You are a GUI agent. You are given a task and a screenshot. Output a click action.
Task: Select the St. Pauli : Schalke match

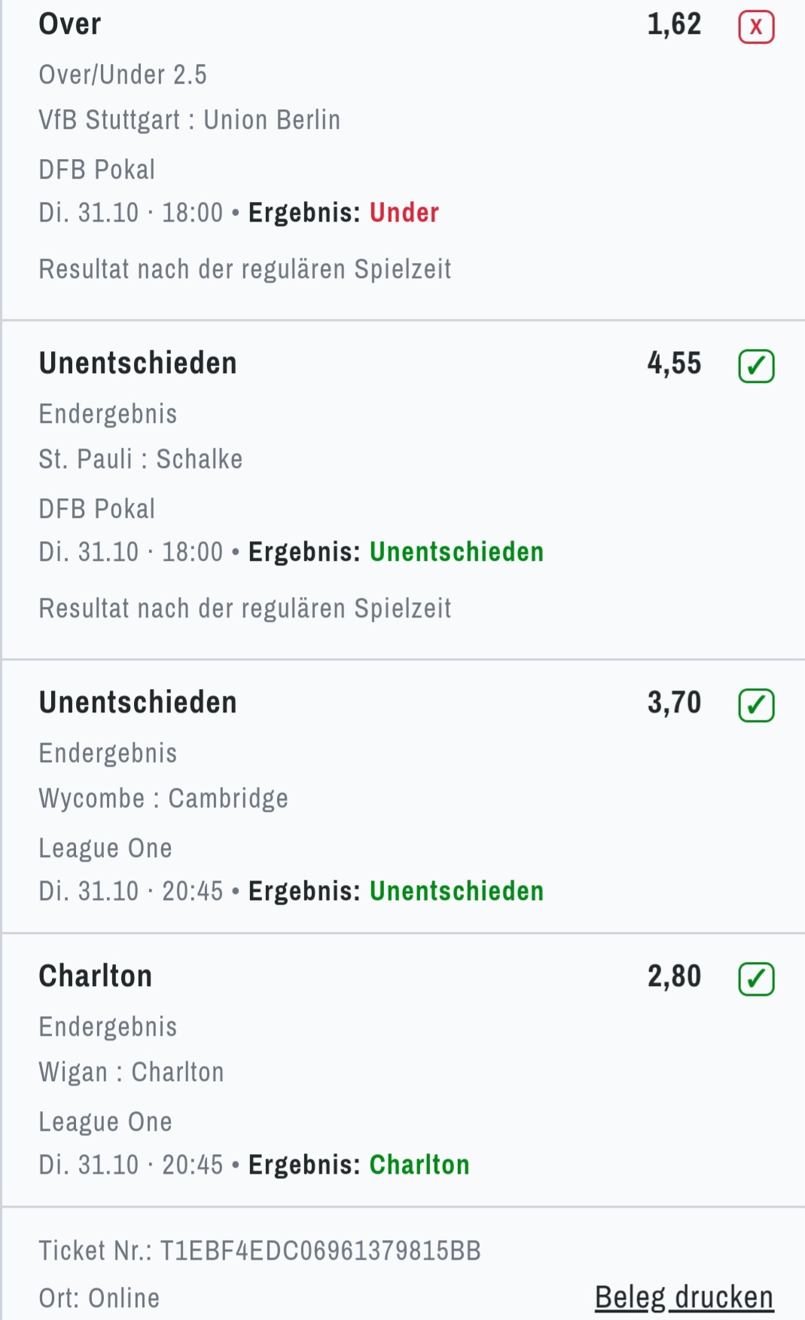pos(141,460)
